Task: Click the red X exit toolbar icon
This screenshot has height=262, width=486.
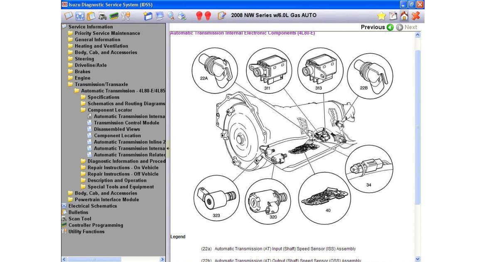Action: (x=416, y=15)
